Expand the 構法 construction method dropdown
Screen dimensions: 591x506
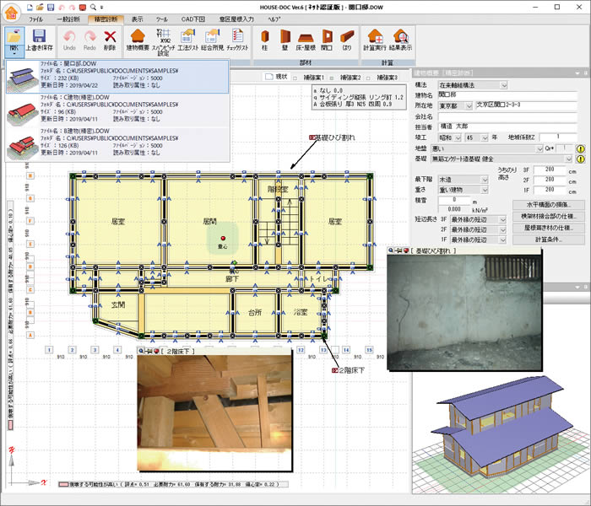pos(503,85)
